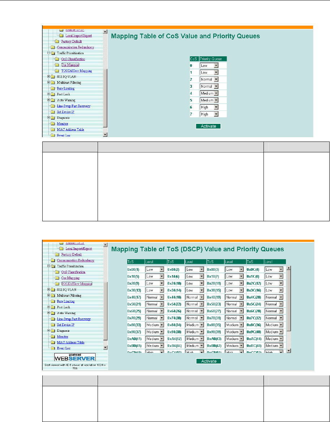Viewport: 330px width, 422px height.
Task: Open level dropdown for ToS 0x00(1)
Action: [x=155, y=269]
